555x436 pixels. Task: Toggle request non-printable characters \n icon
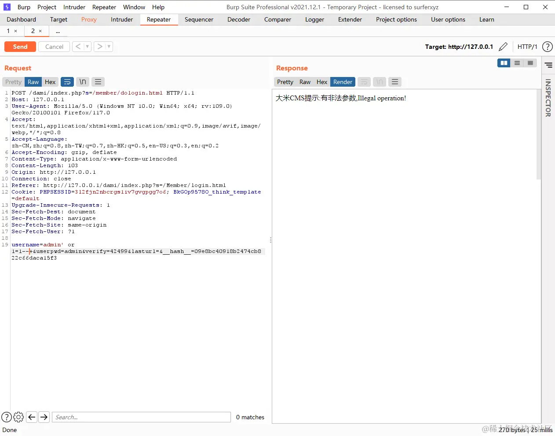[83, 82]
